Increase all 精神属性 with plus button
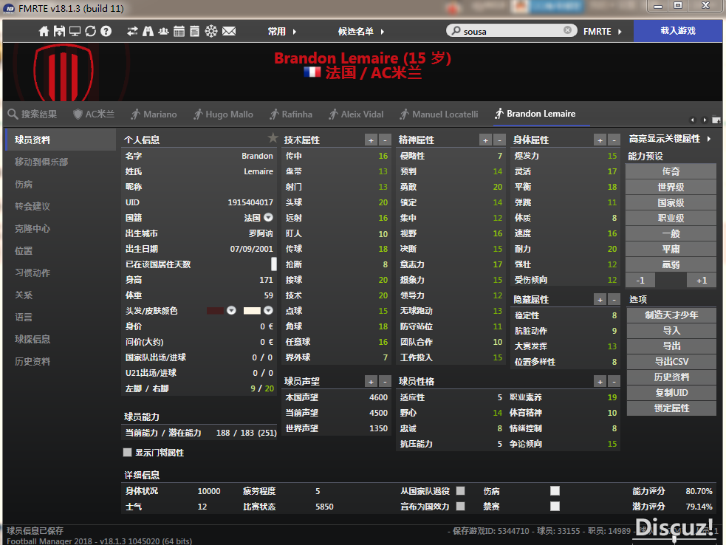This screenshot has height=545, width=726. [485, 140]
